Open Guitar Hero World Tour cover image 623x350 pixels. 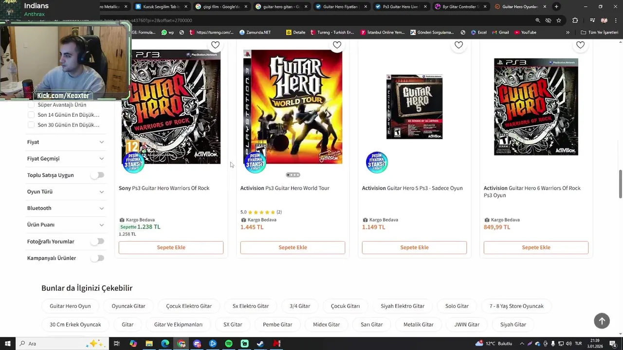pos(293,107)
